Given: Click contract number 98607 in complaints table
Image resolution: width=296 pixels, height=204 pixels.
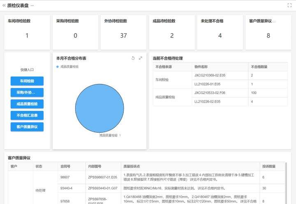Looking at the screenshot, I should (65, 177).
